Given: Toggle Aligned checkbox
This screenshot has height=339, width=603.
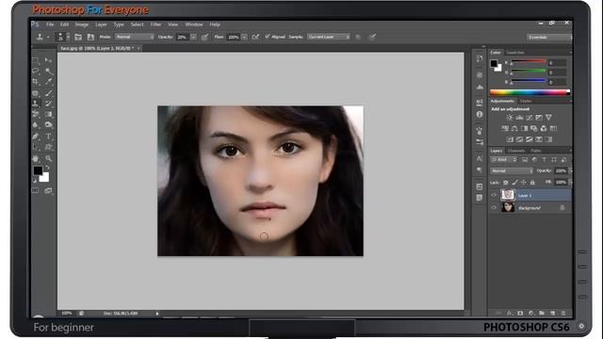Looking at the screenshot, I should 268,37.
